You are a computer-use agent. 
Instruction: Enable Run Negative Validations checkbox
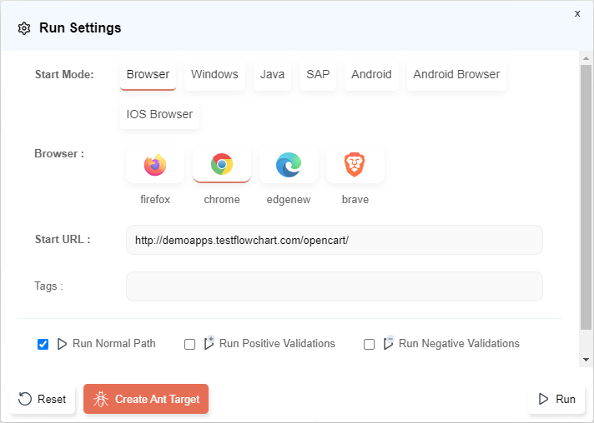coord(370,344)
